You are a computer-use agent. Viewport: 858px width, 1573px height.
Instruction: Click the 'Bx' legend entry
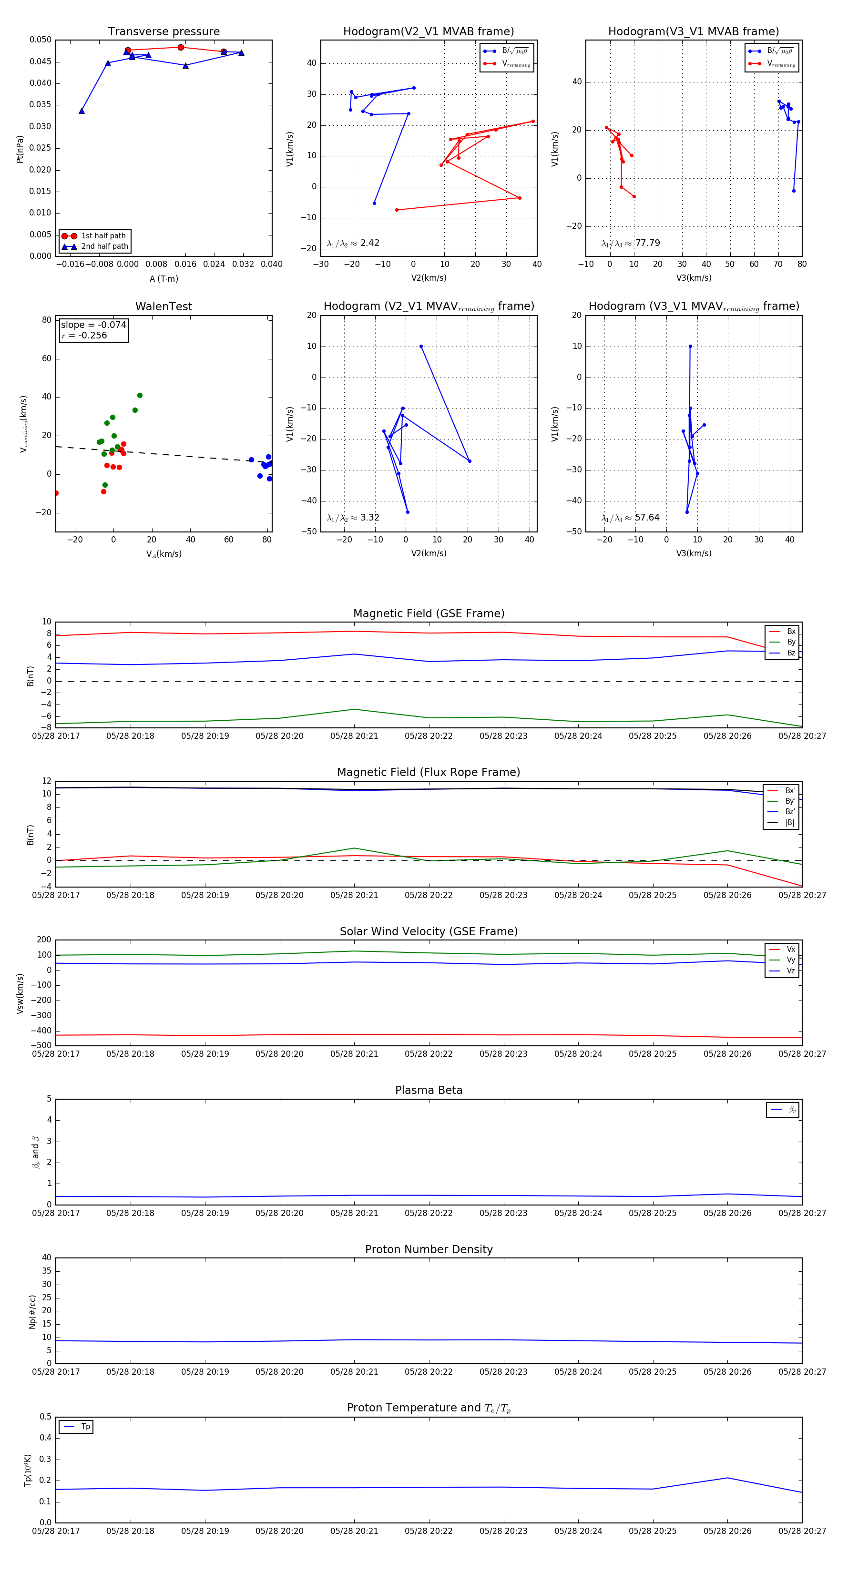click(x=783, y=632)
